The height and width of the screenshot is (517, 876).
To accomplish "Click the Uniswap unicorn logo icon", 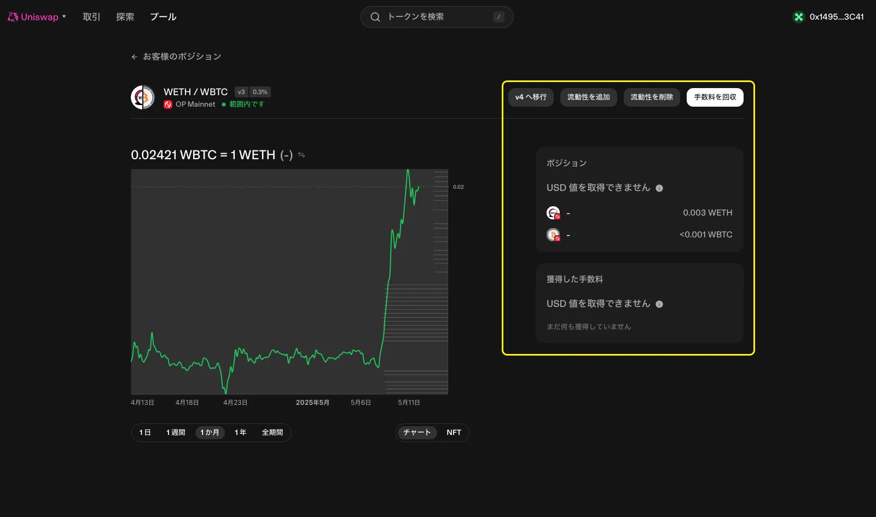I will [x=13, y=17].
